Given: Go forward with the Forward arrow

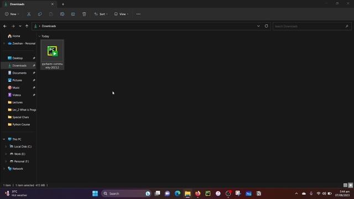Looking at the screenshot, I should click(13, 26).
